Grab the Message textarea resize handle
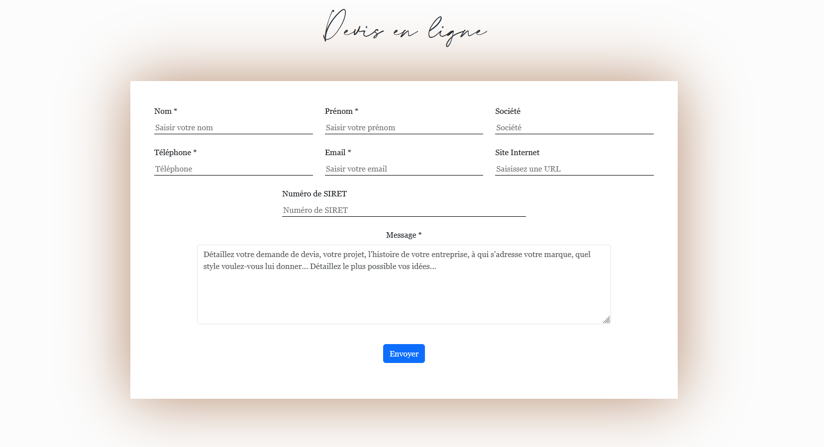 [x=607, y=320]
